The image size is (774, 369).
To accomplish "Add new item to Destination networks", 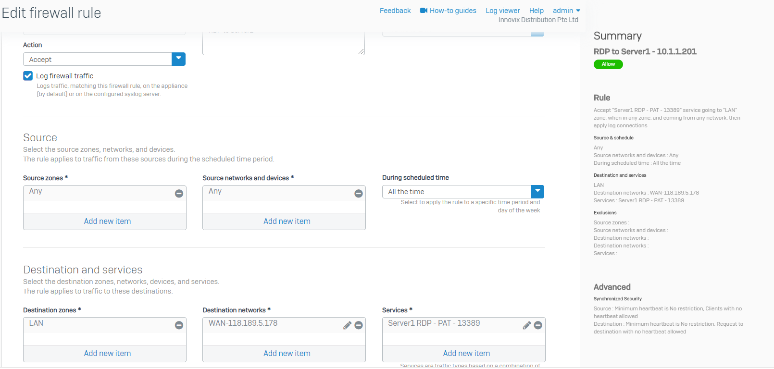I will tap(287, 354).
